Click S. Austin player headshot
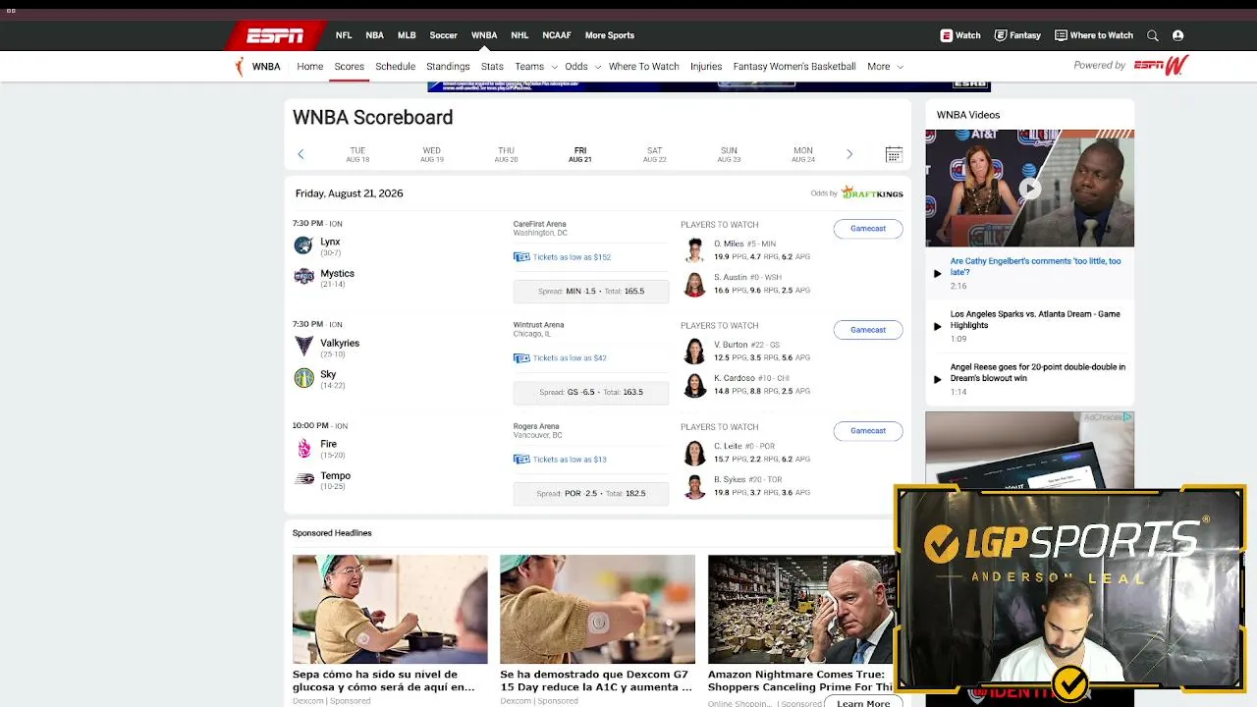The width and height of the screenshot is (1257, 707). (694, 284)
